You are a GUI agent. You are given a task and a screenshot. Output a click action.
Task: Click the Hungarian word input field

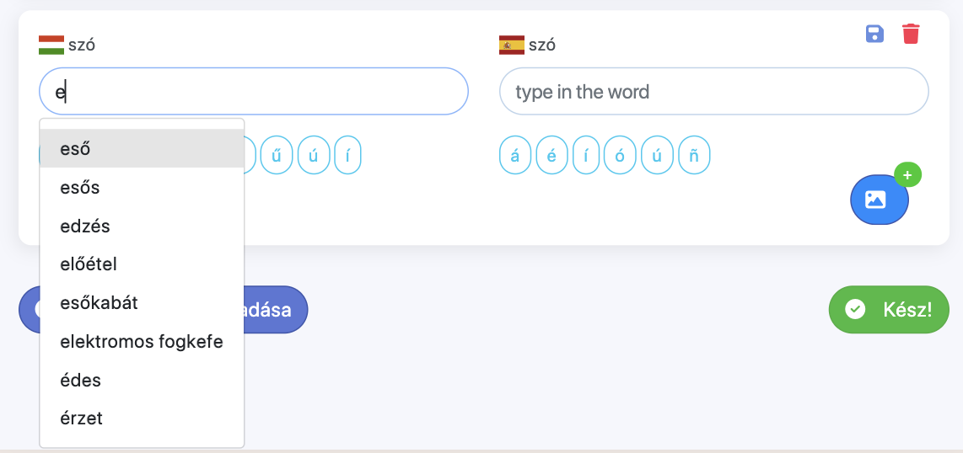tap(253, 91)
